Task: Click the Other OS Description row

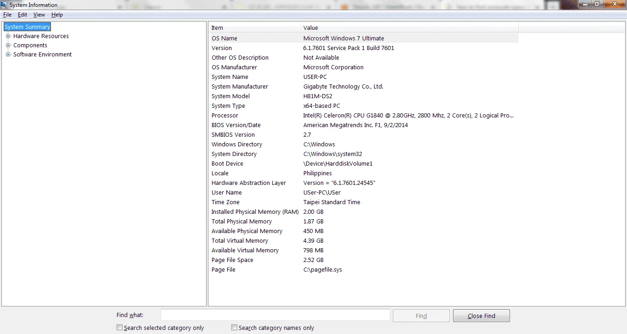Action: click(x=364, y=58)
